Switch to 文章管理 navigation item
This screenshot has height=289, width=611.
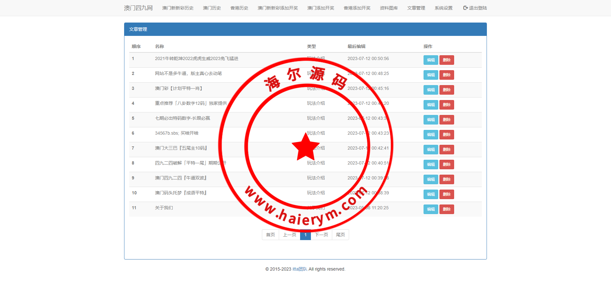[416, 8]
